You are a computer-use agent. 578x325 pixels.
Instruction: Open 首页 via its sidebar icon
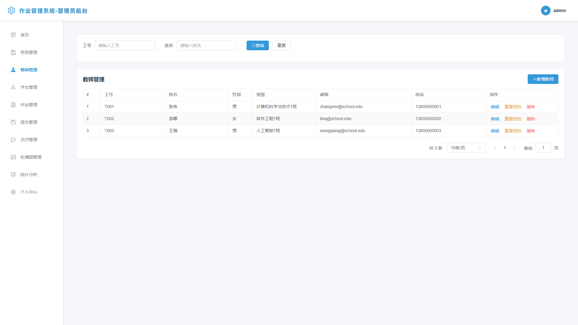click(x=13, y=35)
